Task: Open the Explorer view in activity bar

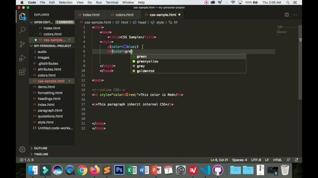Action: tap(22, 16)
